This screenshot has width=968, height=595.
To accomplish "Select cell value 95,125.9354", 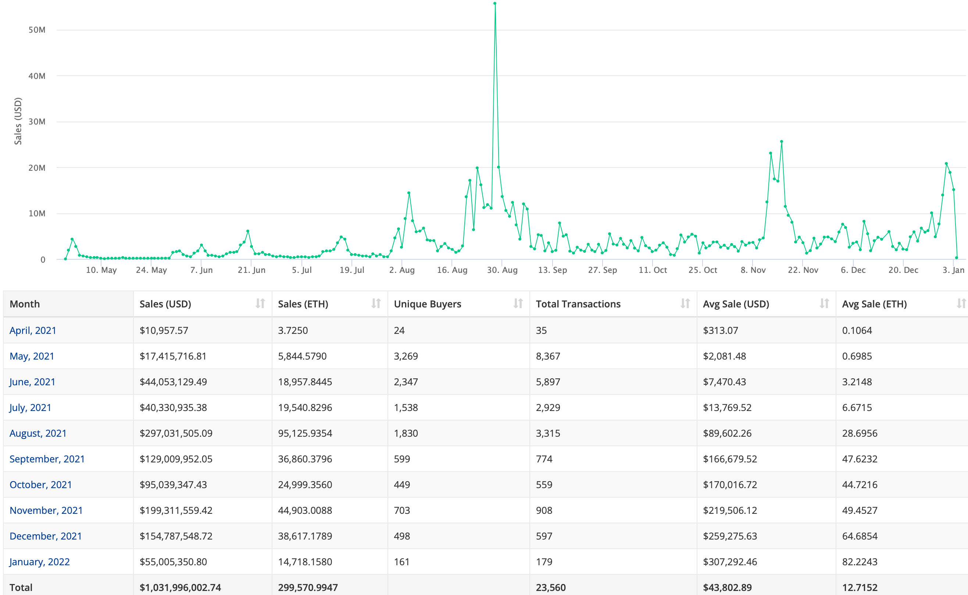I will click(305, 433).
